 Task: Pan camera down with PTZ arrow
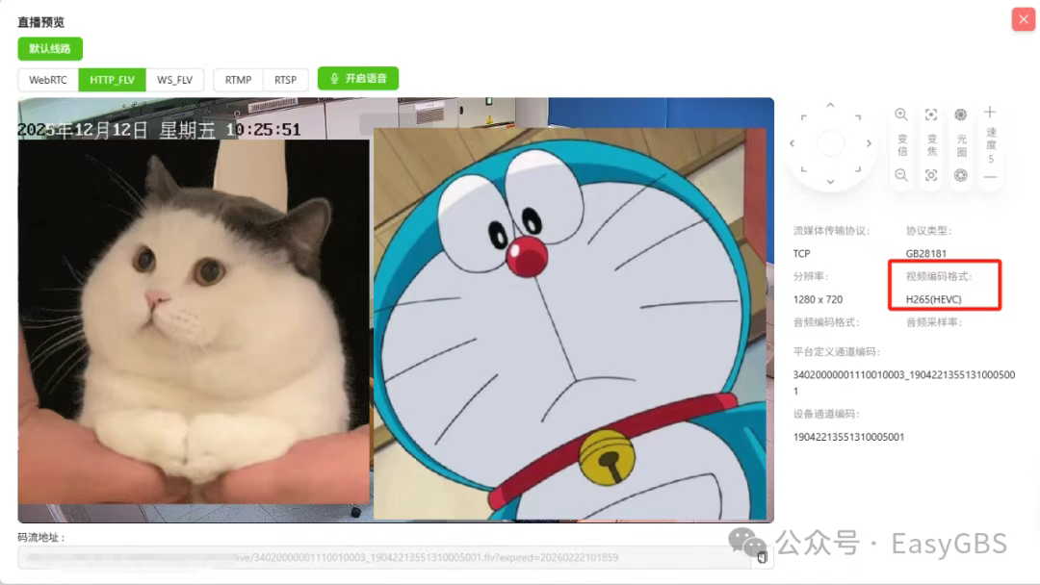click(x=830, y=182)
